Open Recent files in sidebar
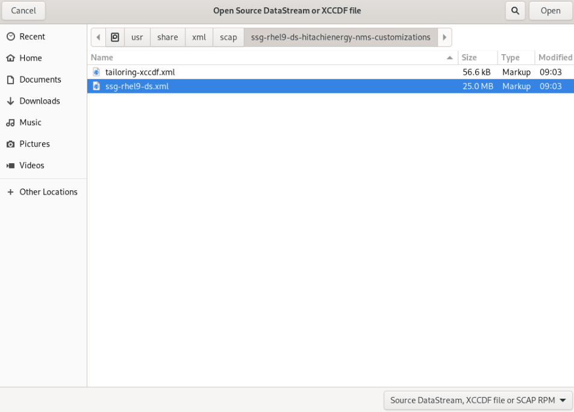 click(x=32, y=37)
